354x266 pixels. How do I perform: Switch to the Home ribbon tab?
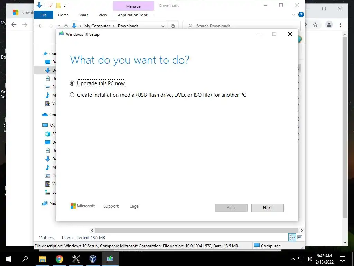pyautogui.click(x=63, y=15)
